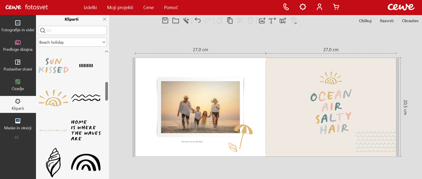This screenshot has height=179, width=422.
Task: Click the magic wand auto-layout icon
Action: tap(186, 21)
